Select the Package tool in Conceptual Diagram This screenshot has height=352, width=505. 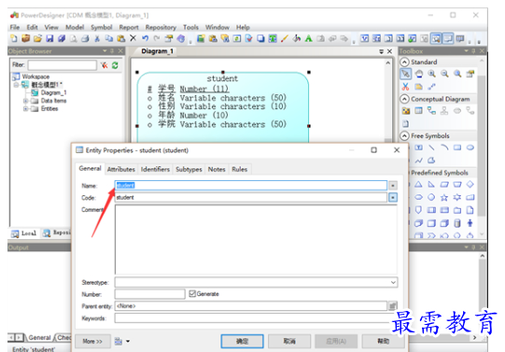click(x=406, y=111)
